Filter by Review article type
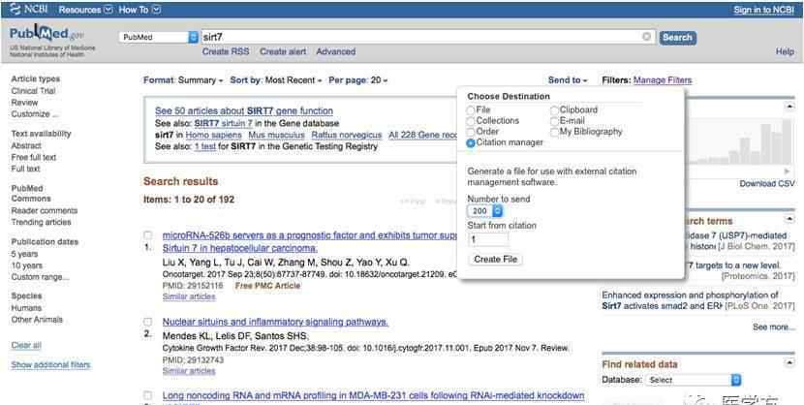Image resolution: width=804 pixels, height=405 pixels. click(x=24, y=103)
